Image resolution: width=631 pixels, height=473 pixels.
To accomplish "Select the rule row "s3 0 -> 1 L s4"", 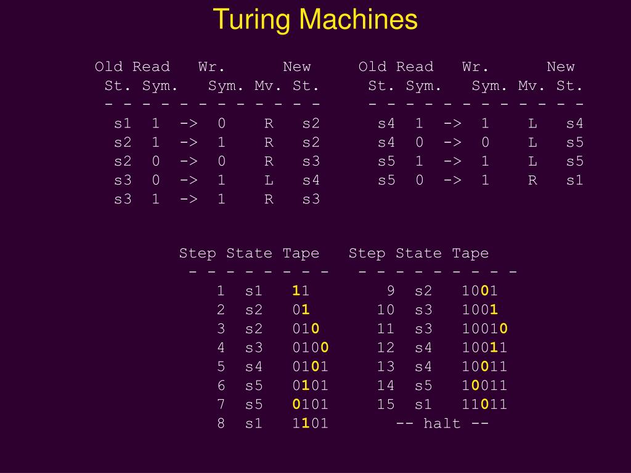I will tap(217, 180).
